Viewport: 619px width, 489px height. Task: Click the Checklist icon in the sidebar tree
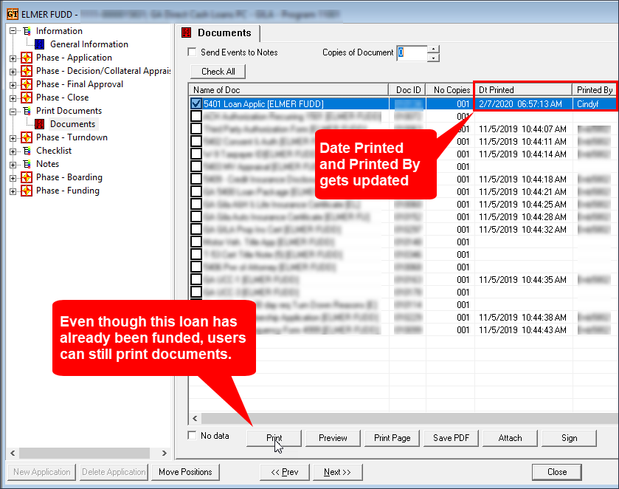tap(28, 151)
